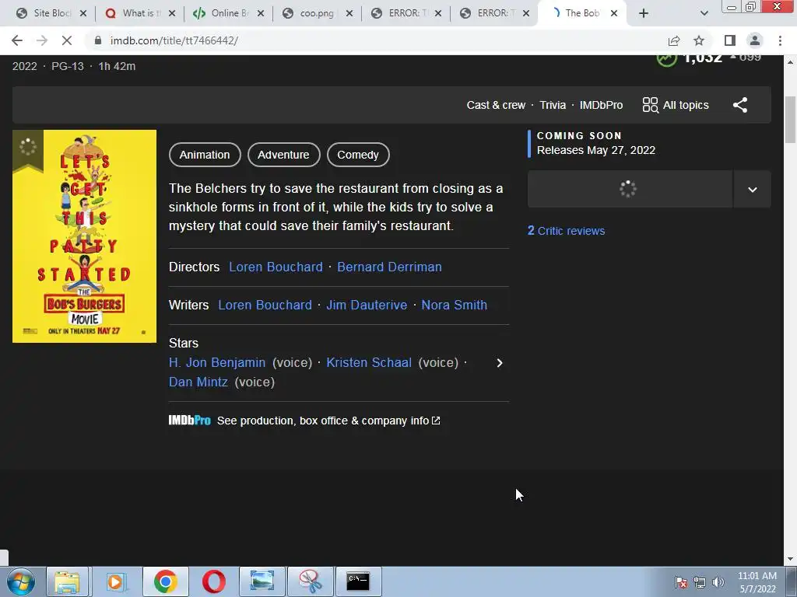The image size is (797, 597).
Task: Click the IMDb share icon
Action: pos(740,105)
